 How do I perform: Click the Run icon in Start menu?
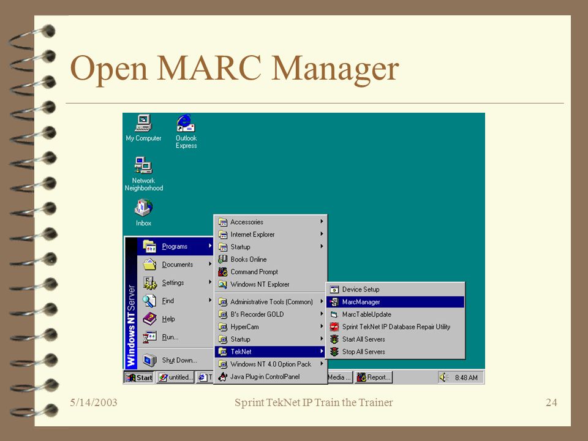[x=149, y=337]
